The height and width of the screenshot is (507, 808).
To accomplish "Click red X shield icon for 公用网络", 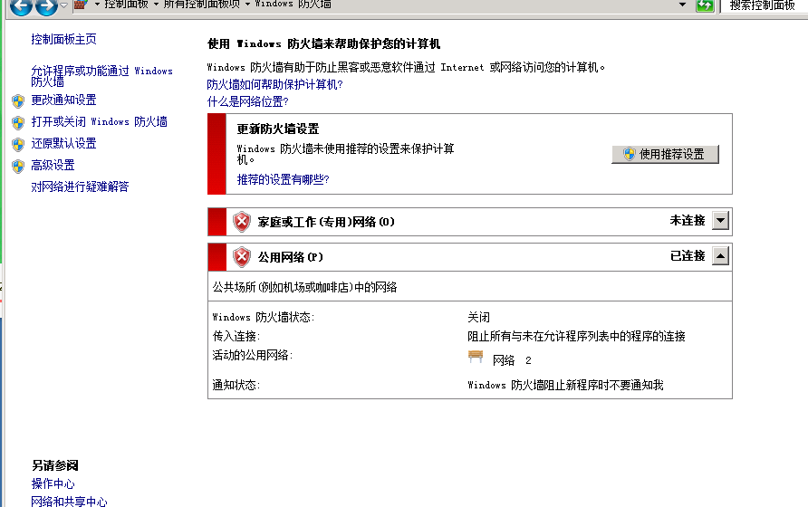I will 242,256.
